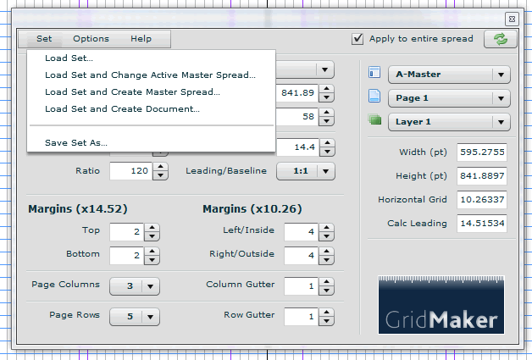This screenshot has height=360, width=532.
Task: Click the Margins (x10.26) heading
Action: [x=252, y=209]
